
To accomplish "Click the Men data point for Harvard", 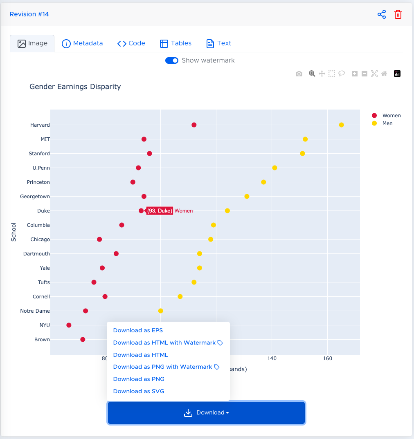I will click(x=342, y=125).
